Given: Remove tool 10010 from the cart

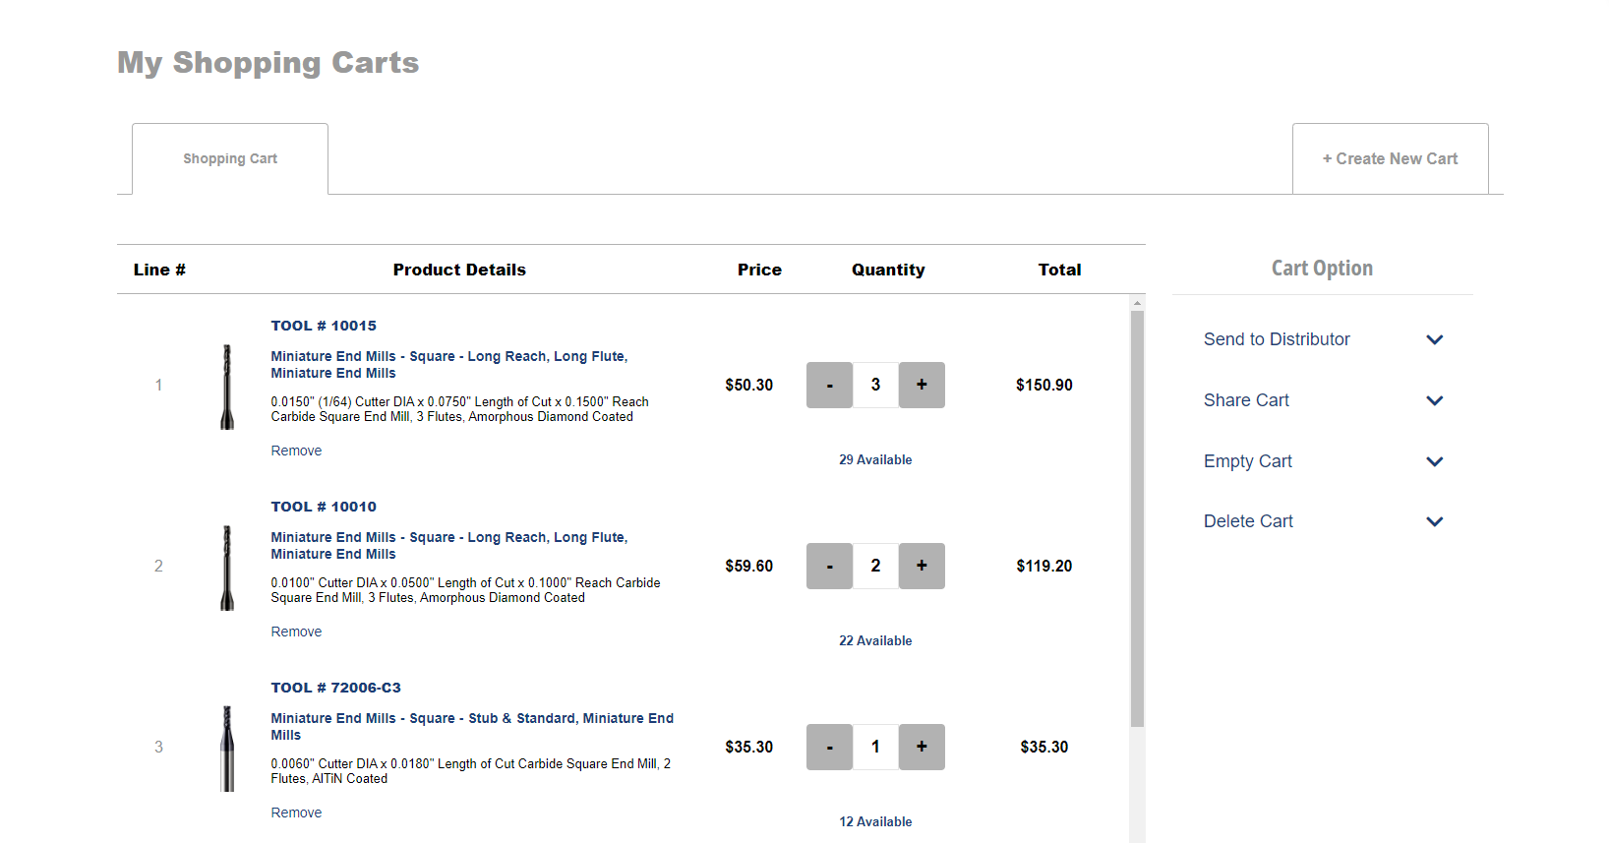Looking at the screenshot, I should coord(296,632).
